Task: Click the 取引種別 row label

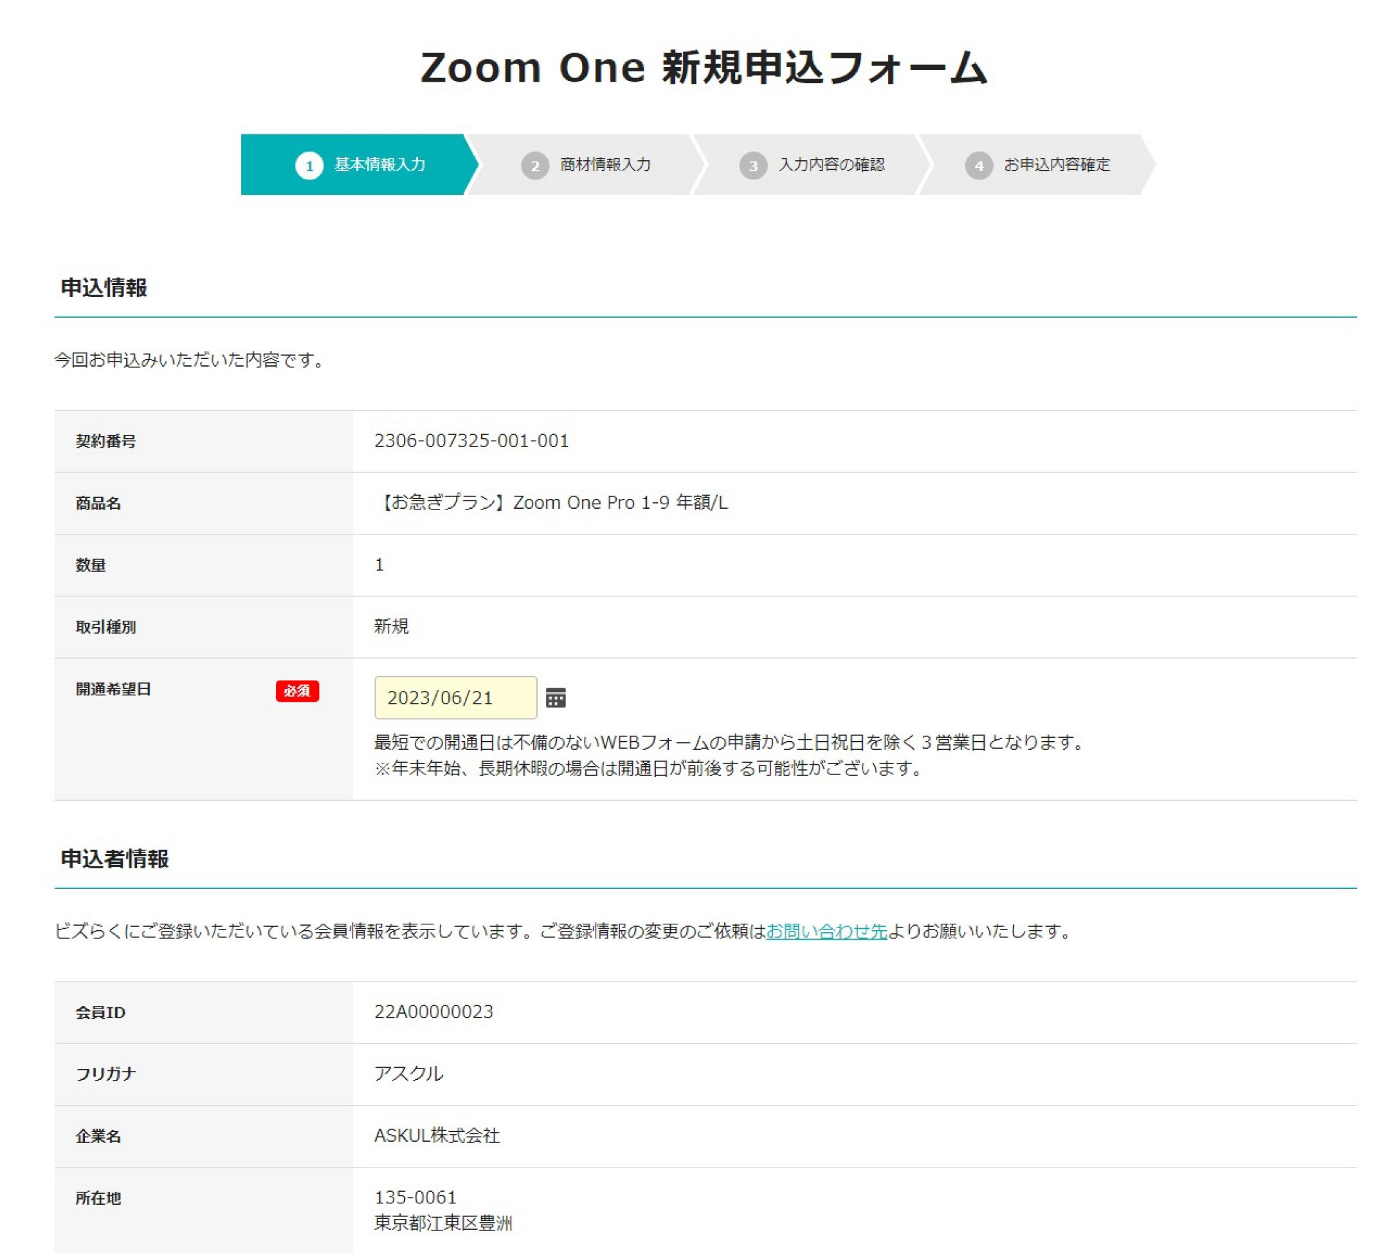Action: [x=105, y=627]
